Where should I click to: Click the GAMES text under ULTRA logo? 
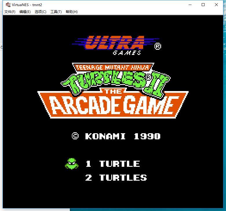pyautogui.click(x=127, y=53)
